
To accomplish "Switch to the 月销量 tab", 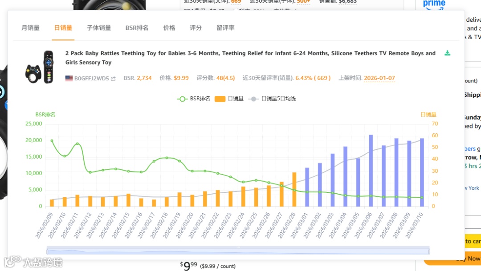I will tap(30, 28).
